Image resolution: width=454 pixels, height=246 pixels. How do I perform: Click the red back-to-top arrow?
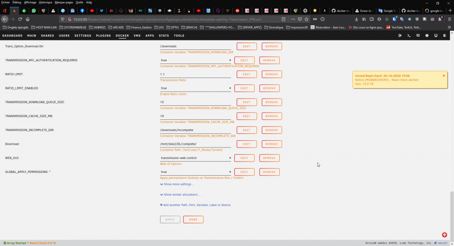click(444, 235)
